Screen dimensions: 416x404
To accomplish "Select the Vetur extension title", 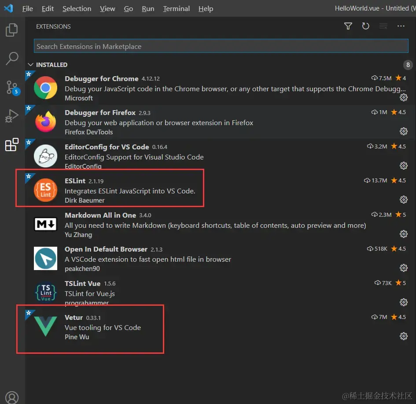I will click(x=74, y=318).
